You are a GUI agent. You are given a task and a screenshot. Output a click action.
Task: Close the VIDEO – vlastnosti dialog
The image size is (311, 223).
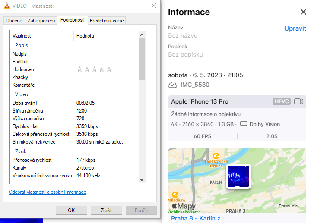pyautogui.click(x=154, y=6)
